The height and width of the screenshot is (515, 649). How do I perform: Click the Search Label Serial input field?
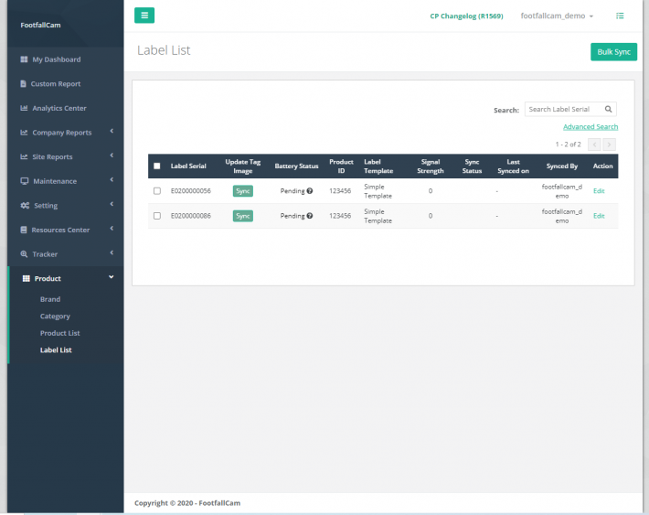(x=562, y=110)
